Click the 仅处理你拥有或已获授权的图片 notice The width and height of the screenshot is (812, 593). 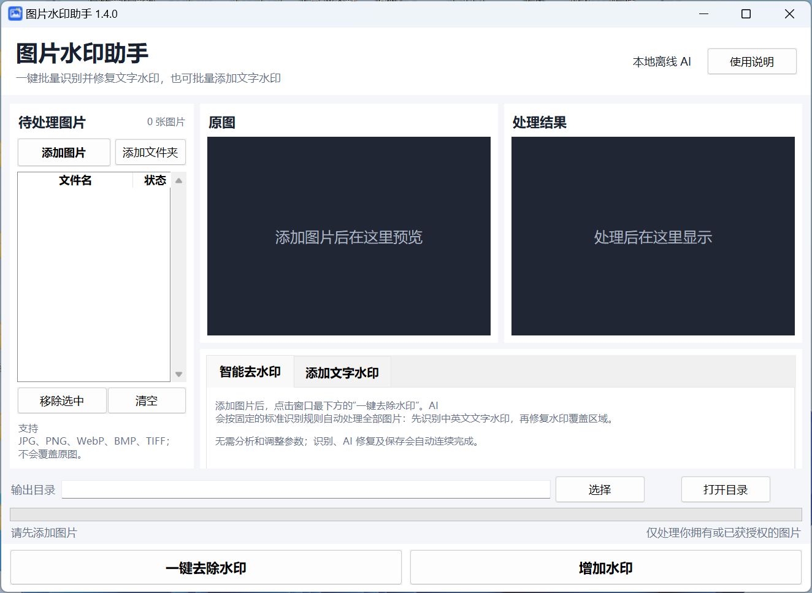(724, 532)
